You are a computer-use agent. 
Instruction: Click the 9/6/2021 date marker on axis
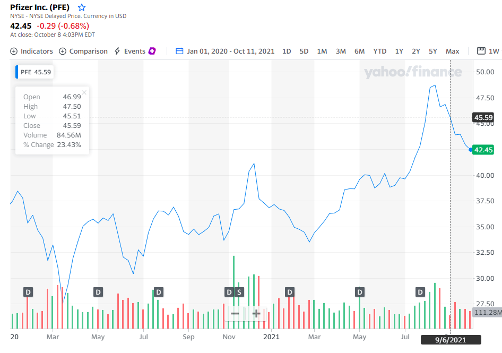(x=451, y=340)
